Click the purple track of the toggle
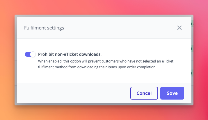208x120 pixels. pos(27,54)
